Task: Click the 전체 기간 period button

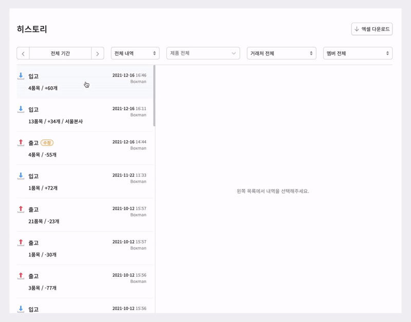Action: [x=60, y=53]
